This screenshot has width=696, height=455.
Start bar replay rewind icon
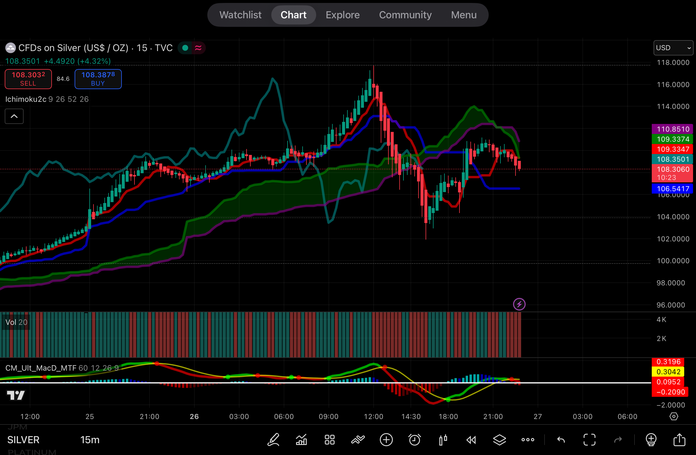point(471,440)
